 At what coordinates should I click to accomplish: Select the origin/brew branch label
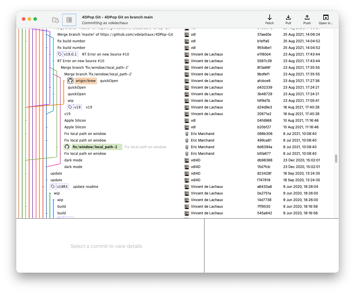click(x=86, y=81)
